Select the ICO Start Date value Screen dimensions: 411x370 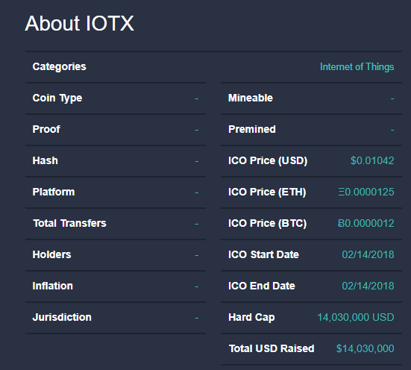click(x=368, y=254)
